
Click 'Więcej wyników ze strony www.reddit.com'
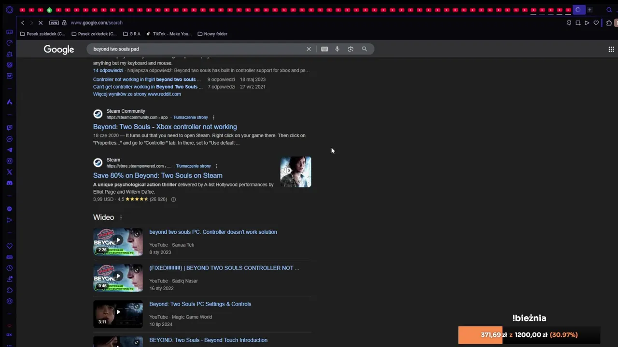[x=137, y=94]
